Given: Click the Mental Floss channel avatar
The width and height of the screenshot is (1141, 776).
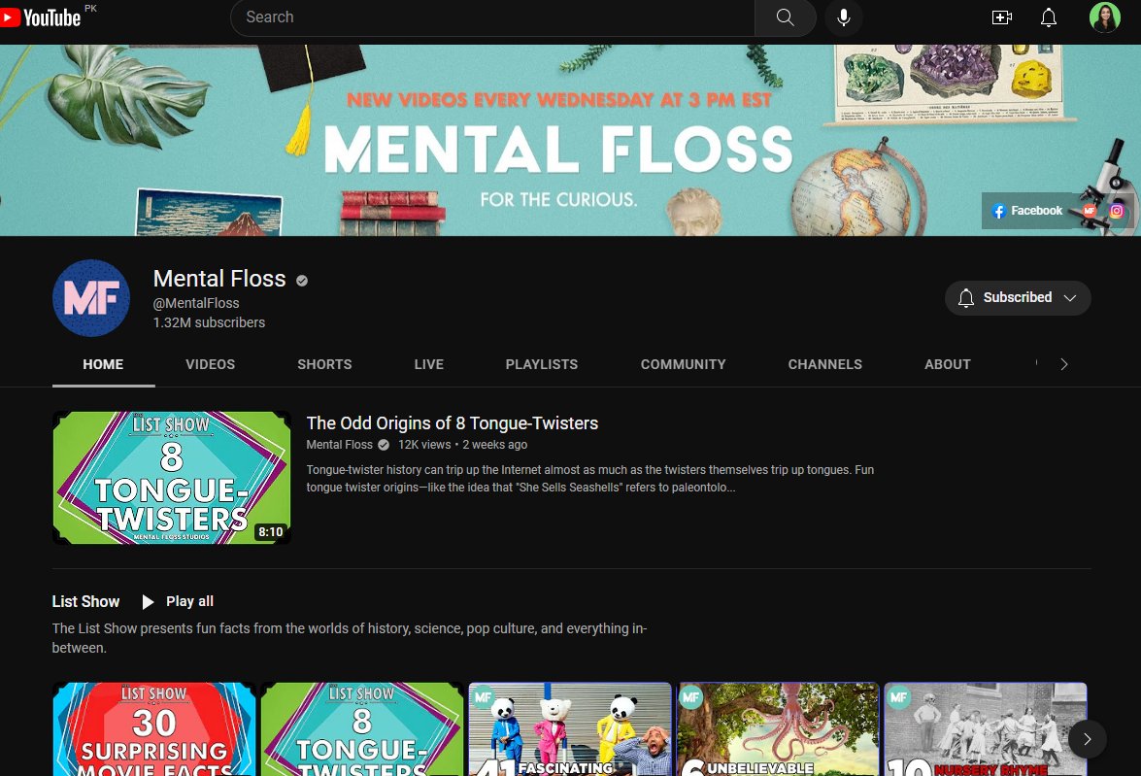Looking at the screenshot, I should tap(91, 298).
